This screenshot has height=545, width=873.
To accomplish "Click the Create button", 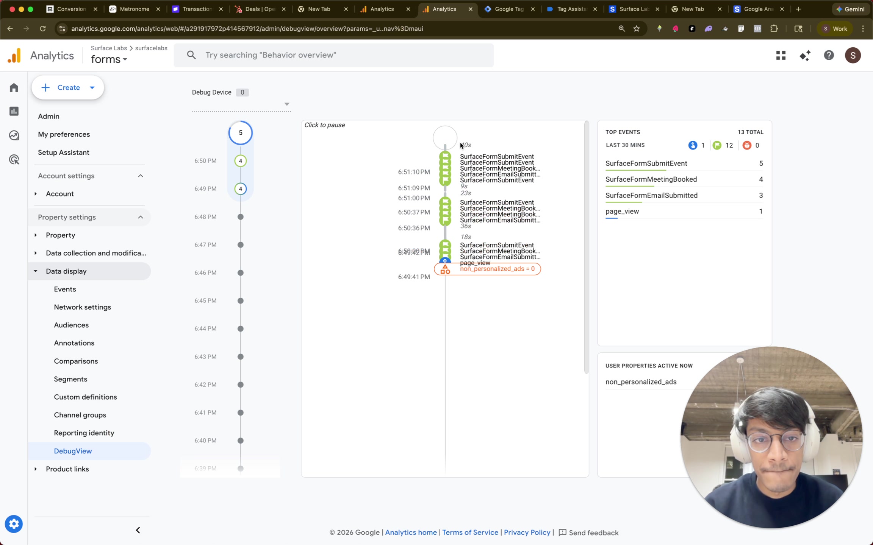I will (67, 87).
